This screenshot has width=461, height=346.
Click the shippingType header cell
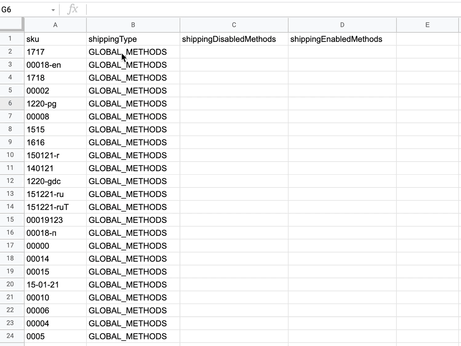click(133, 39)
